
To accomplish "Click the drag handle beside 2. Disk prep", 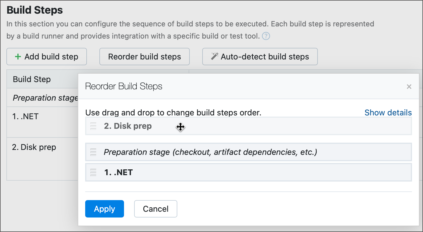I will (93, 126).
